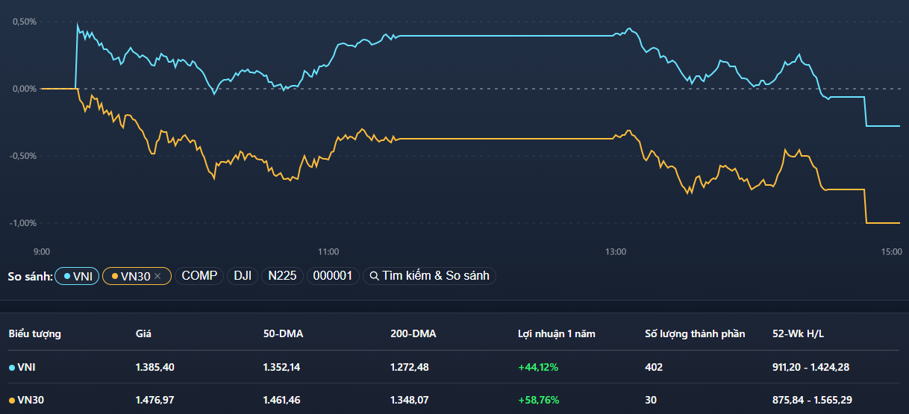Add DJI index to the comparison
This screenshot has width=909, height=414.
point(242,276)
